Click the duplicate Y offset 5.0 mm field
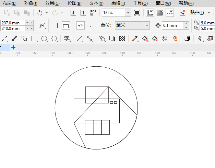215x168 pixels. point(207,29)
